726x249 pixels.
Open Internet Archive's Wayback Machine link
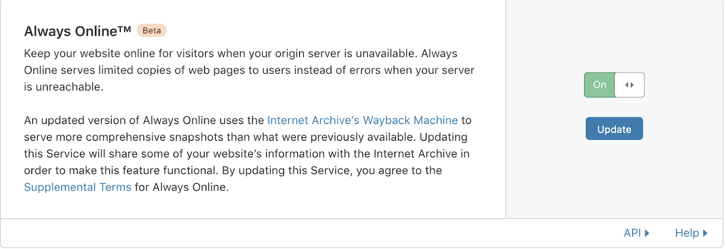pyautogui.click(x=362, y=120)
